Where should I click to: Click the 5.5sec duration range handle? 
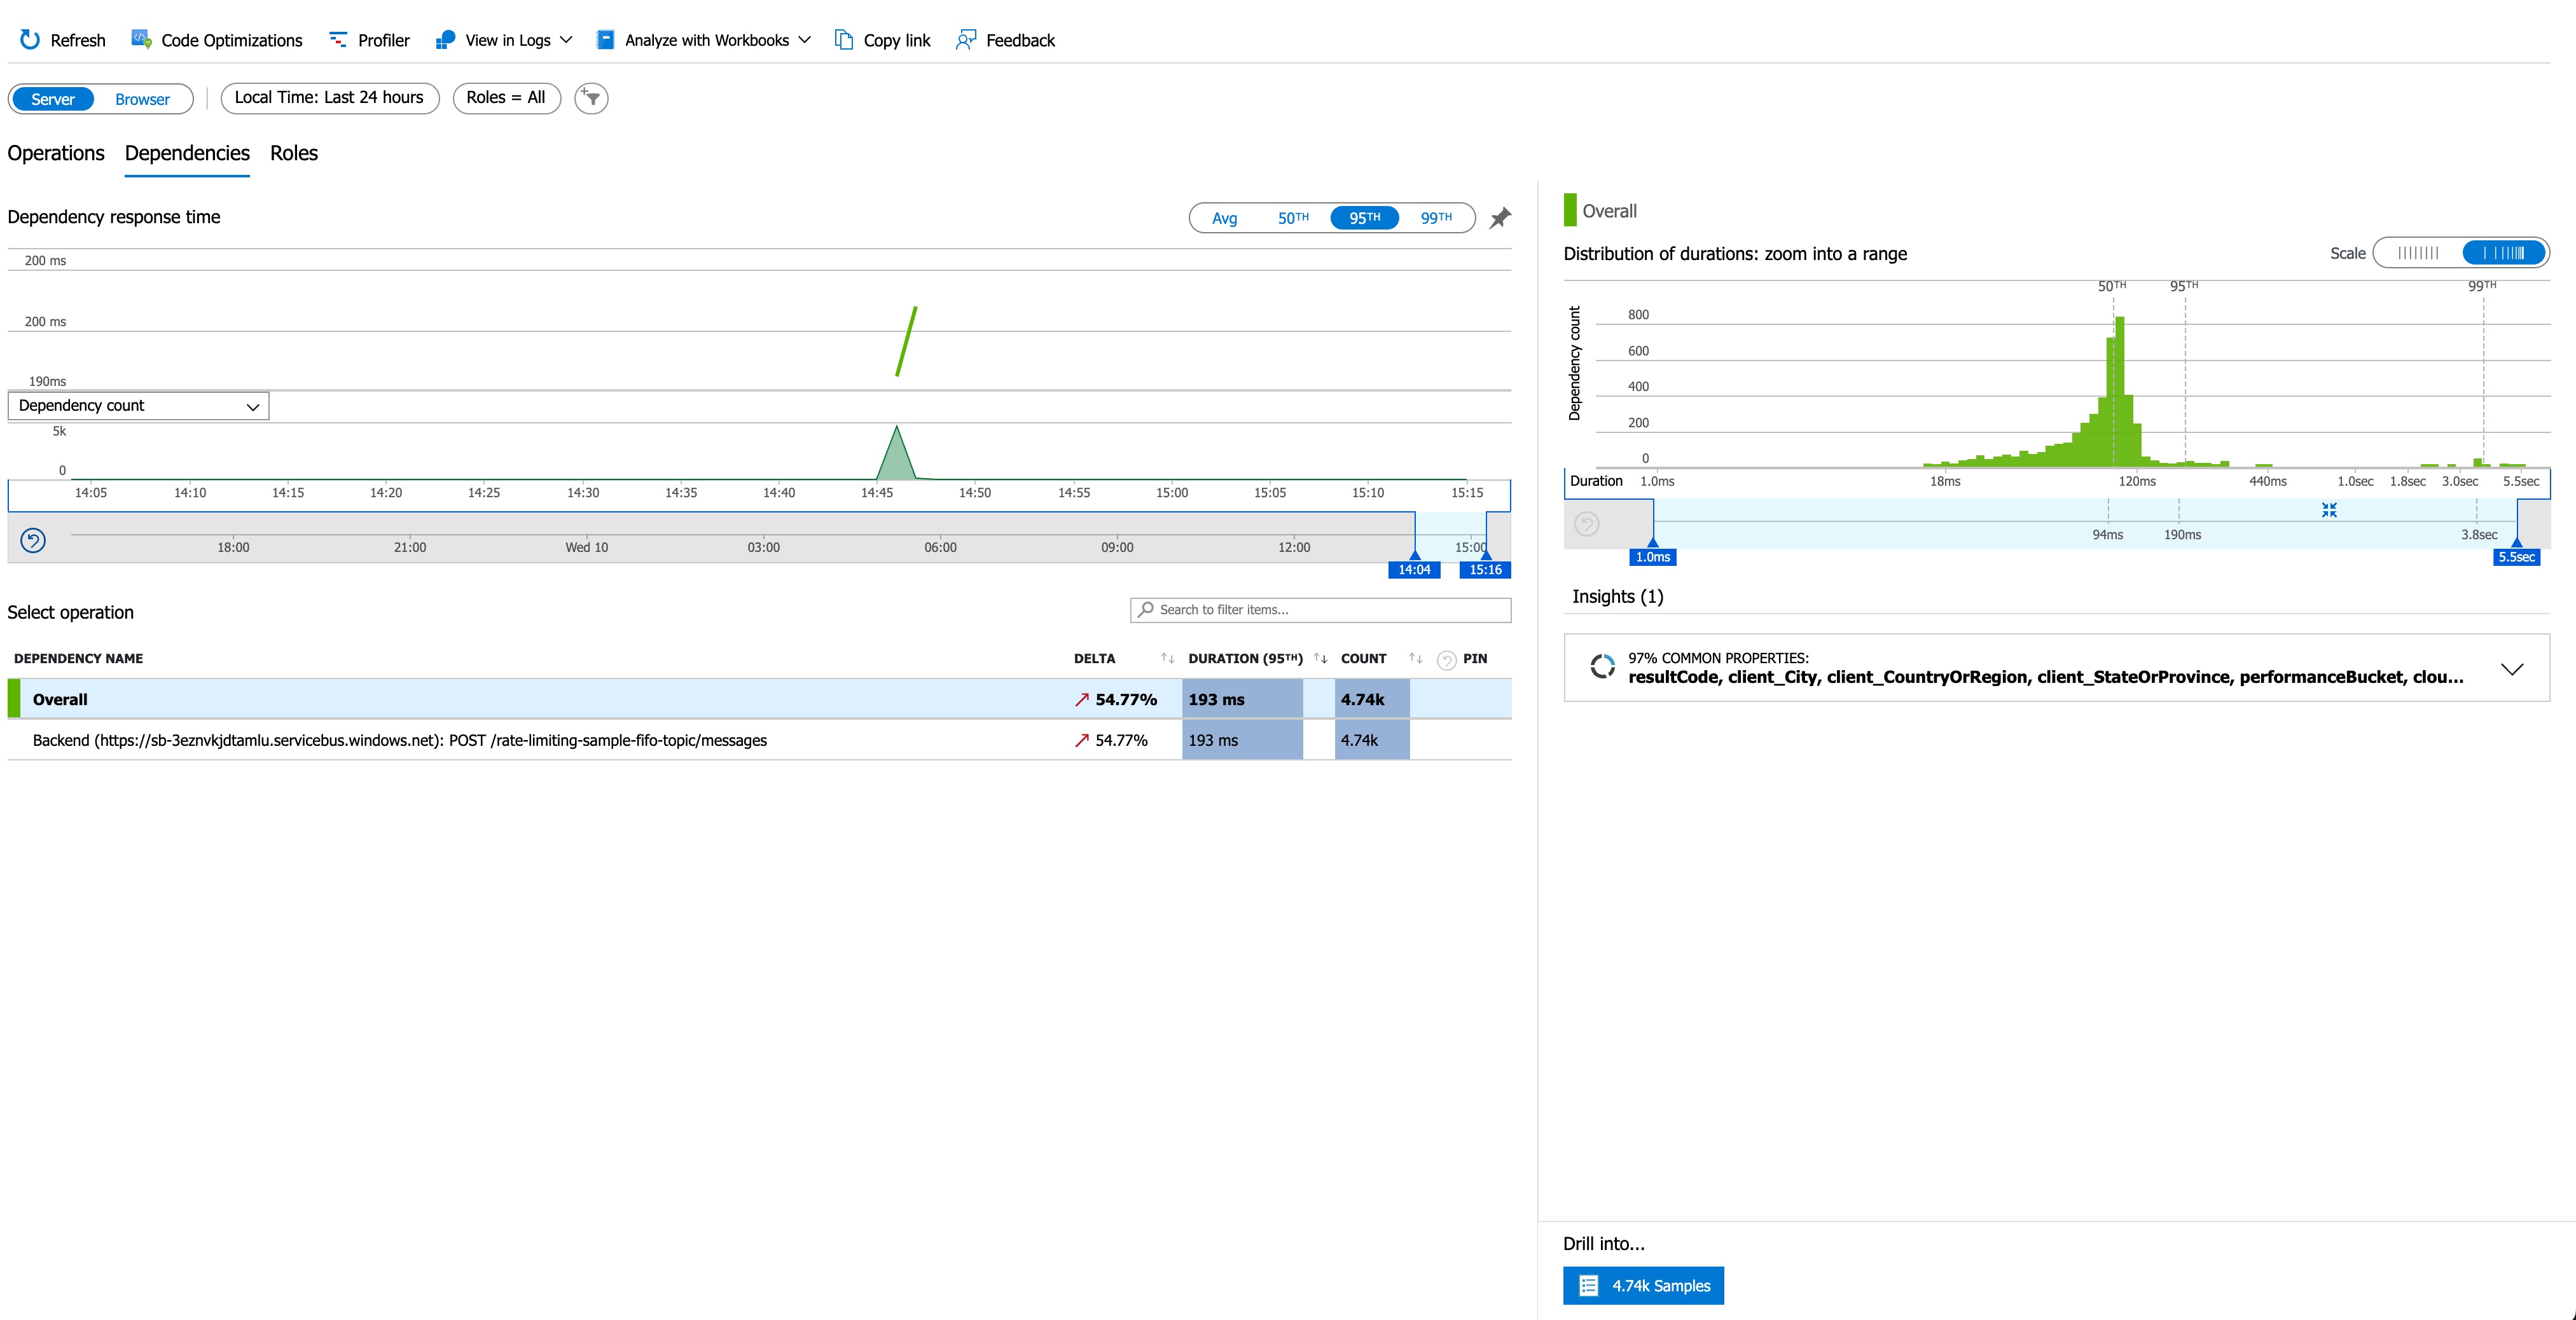(2516, 556)
